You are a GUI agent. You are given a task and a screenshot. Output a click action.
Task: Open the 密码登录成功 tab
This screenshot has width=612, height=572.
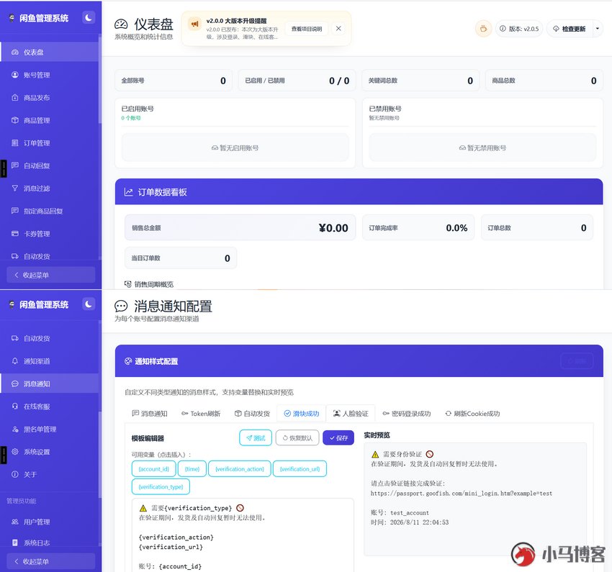point(407,413)
